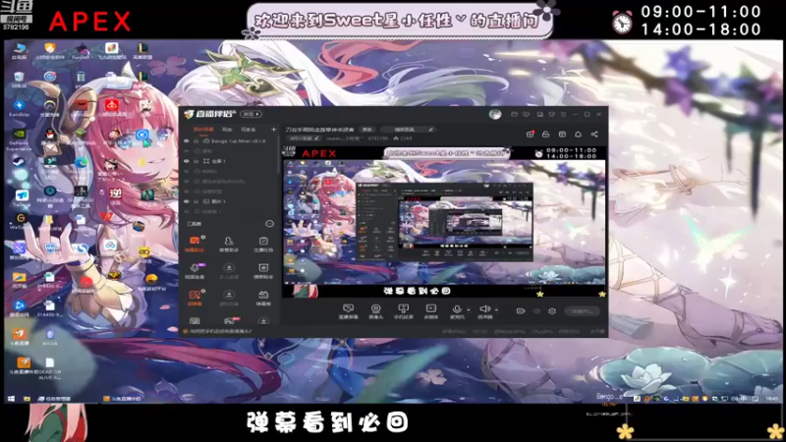Open the 视频连麦 tool in toolbox
The height and width of the screenshot is (442, 786).
pos(195,271)
